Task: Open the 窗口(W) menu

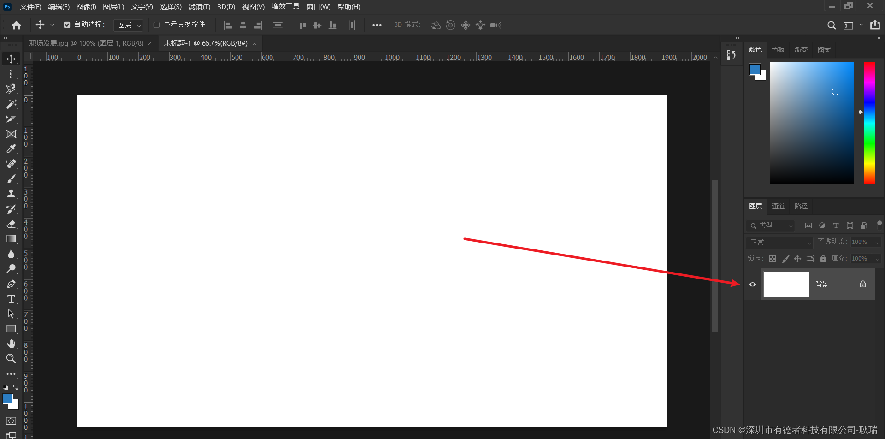Action: tap(319, 6)
